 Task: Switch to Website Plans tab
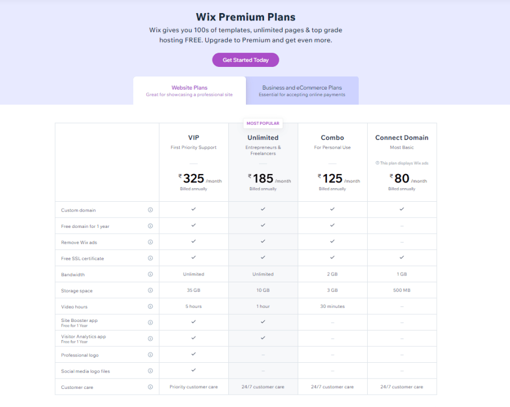189,91
